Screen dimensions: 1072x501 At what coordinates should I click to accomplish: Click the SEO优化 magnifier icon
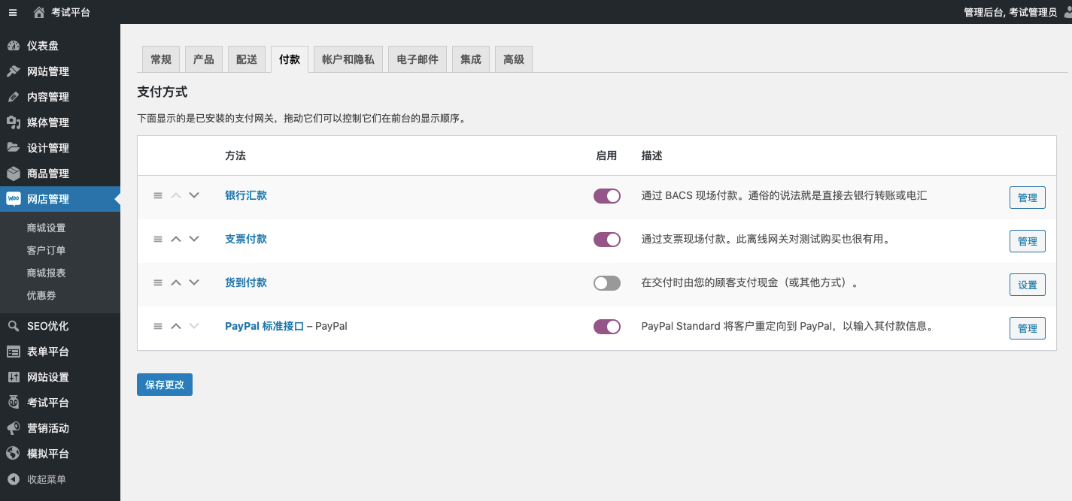coord(14,326)
